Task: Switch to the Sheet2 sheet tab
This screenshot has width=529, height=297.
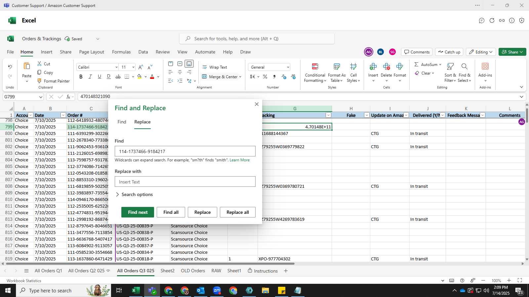Action: click(x=167, y=271)
